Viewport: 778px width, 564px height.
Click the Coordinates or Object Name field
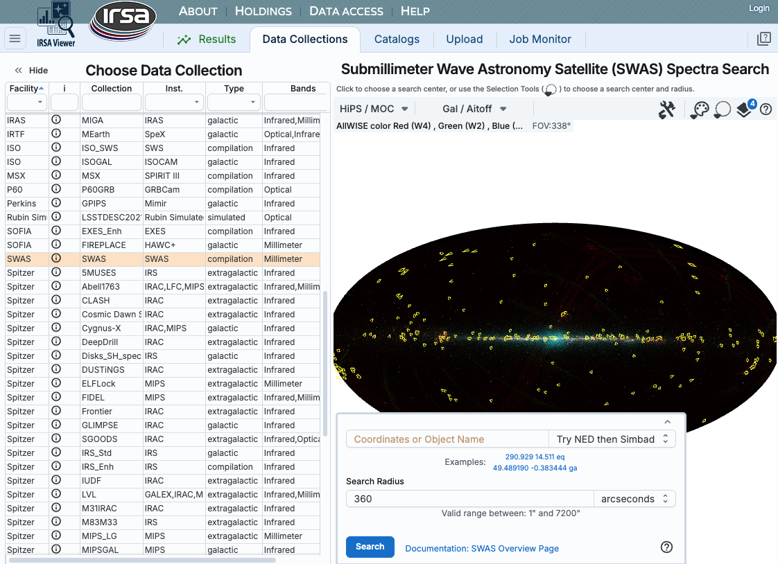tap(447, 439)
